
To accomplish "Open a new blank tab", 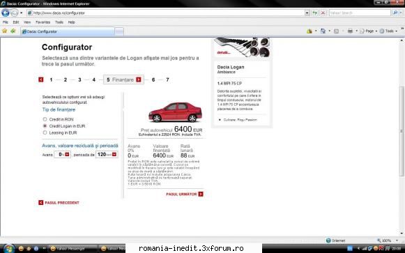I will (x=119, y=31).
